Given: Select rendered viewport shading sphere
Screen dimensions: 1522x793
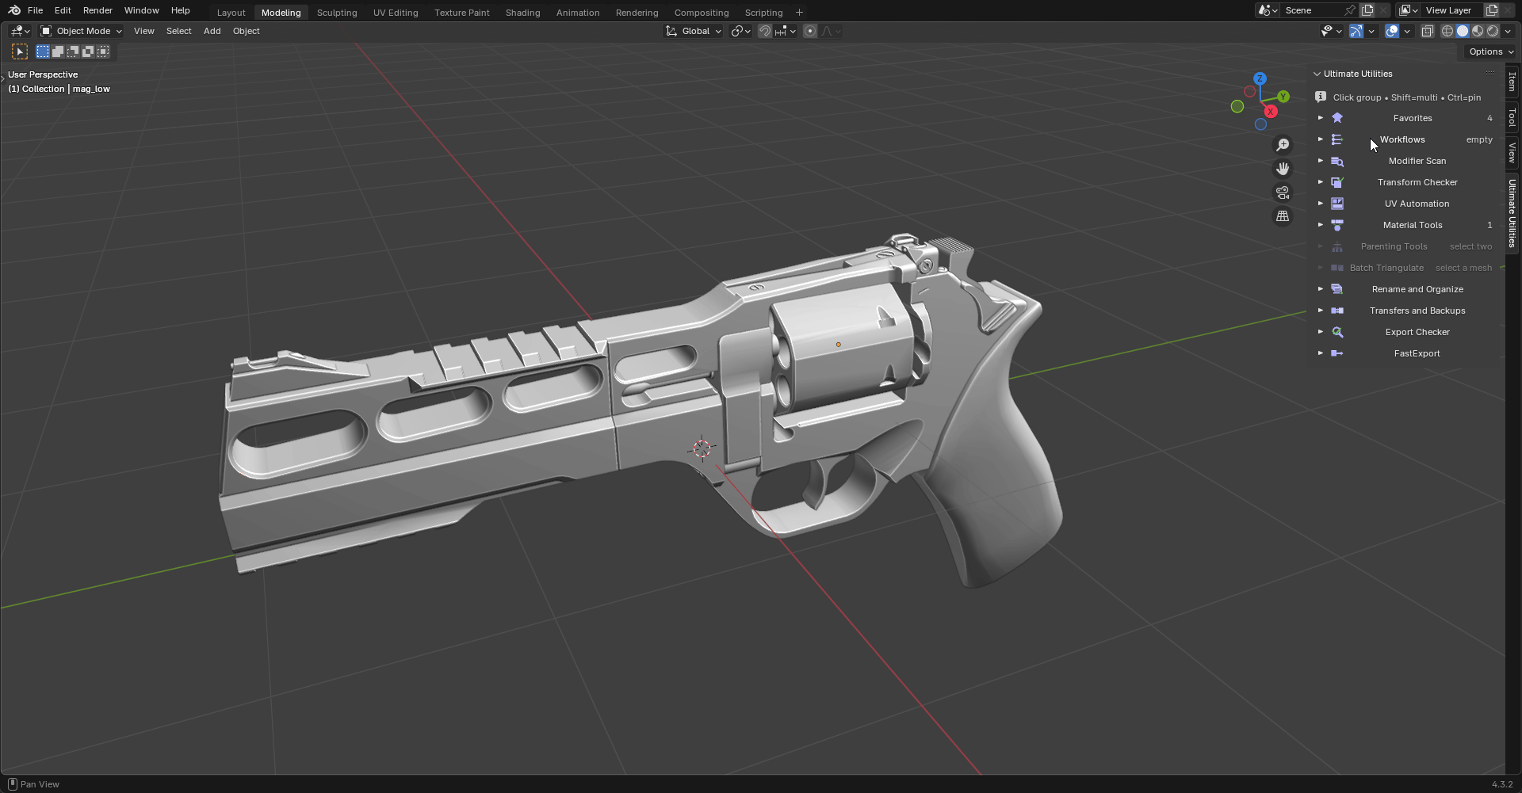Looking at the screenshot, I should tap(1493, 31).
